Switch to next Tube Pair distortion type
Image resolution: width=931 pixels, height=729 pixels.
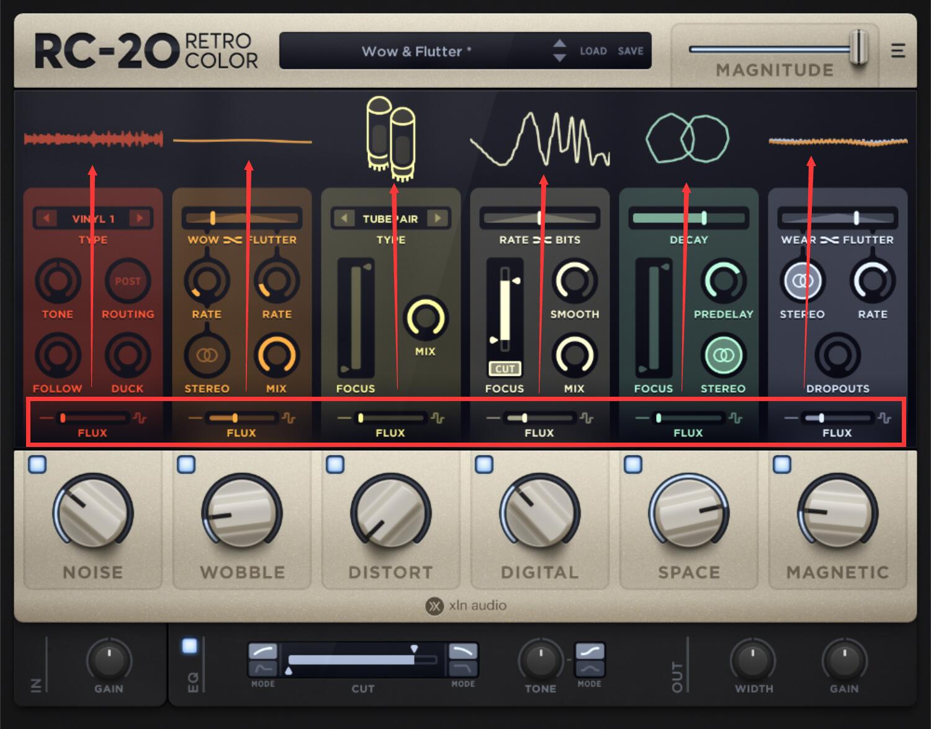[438, 218]
